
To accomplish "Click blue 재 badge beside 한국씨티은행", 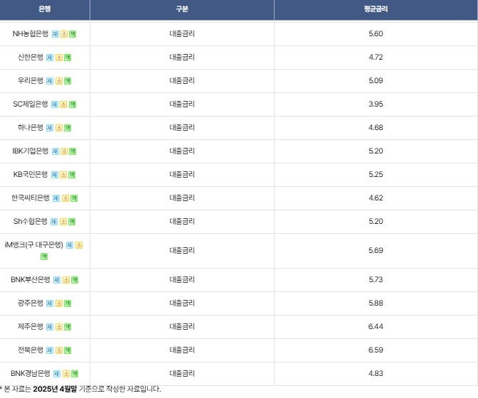I will [x=56, y=198].
